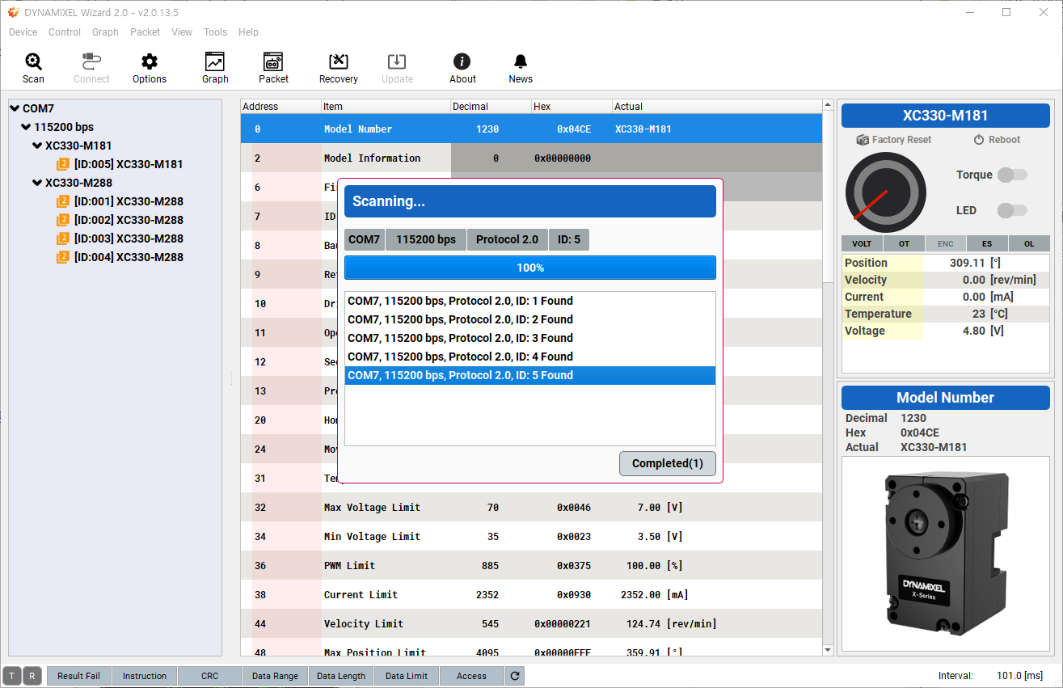This screenshot has height=688, width=1063.
Task: Click the DYNAMIXEL servo product image
Action: click(945, 553)
